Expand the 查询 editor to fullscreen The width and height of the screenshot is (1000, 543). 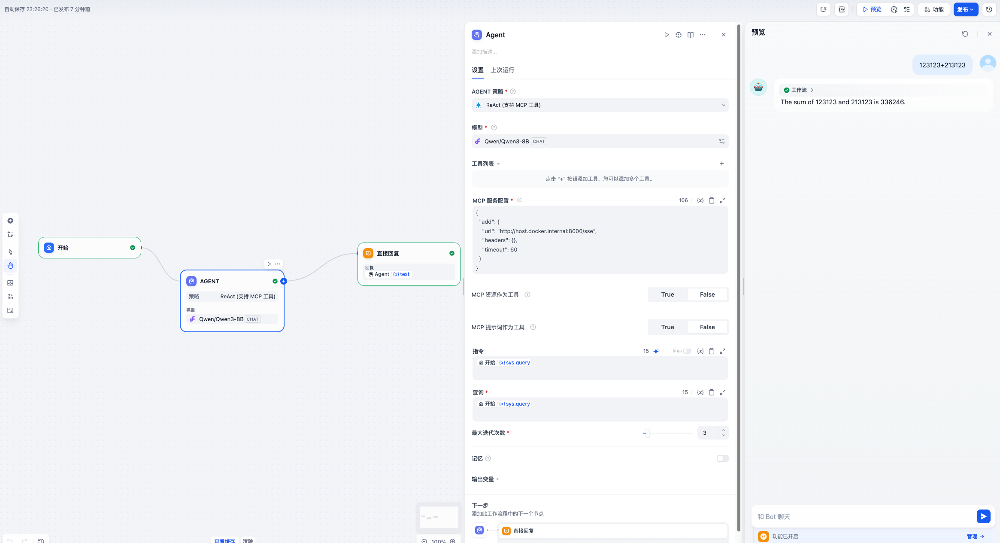[x=723, y=392]
